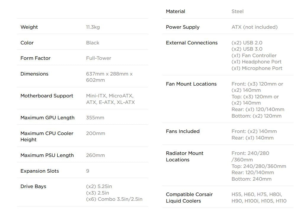Select the Full-Tower value text
This screenshot has width=306, height=215.
click(x=98, y=58)
